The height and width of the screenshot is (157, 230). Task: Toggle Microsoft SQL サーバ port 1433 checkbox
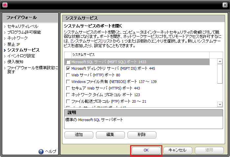coord(68,62)
